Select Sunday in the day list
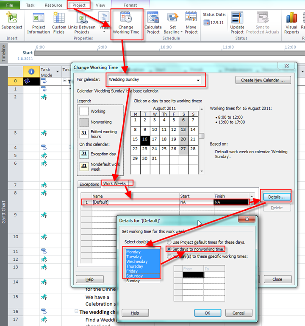Screen dimensions: 305x326 tap(133, 281)
